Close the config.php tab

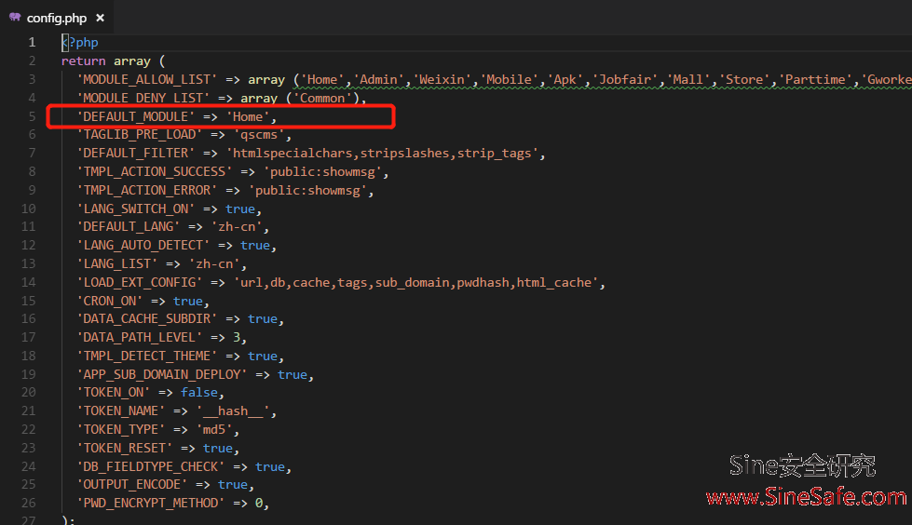(100, 18)
